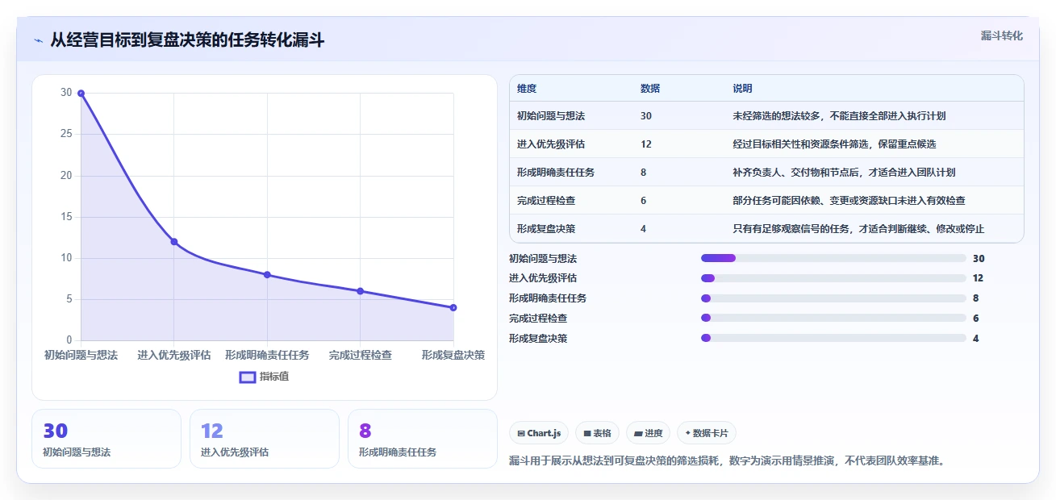Image resolution: width=1056 pixels, height=500 pixels.
Task: Click the 表格 chip
Action: click(x=597, y=433)
